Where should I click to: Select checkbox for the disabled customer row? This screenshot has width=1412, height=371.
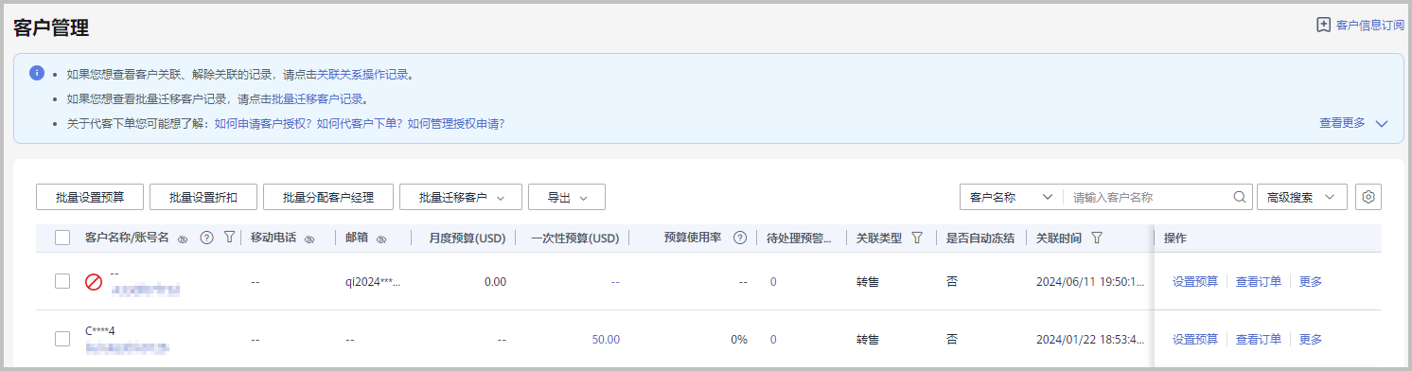tap(62, 281)
